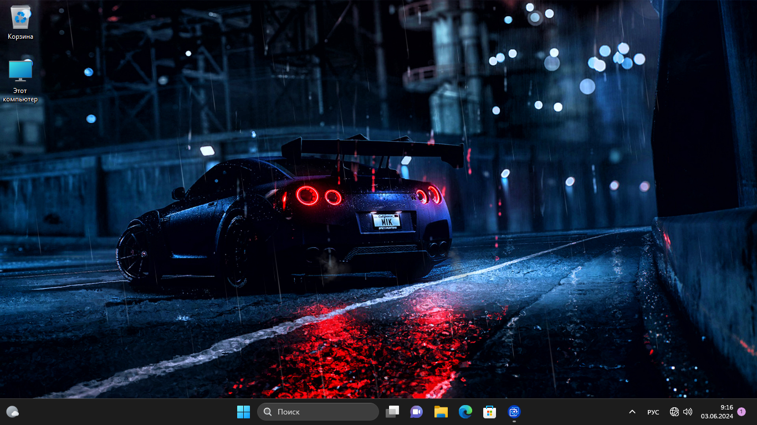Open Task View on the taskbar

coord(392,412)
